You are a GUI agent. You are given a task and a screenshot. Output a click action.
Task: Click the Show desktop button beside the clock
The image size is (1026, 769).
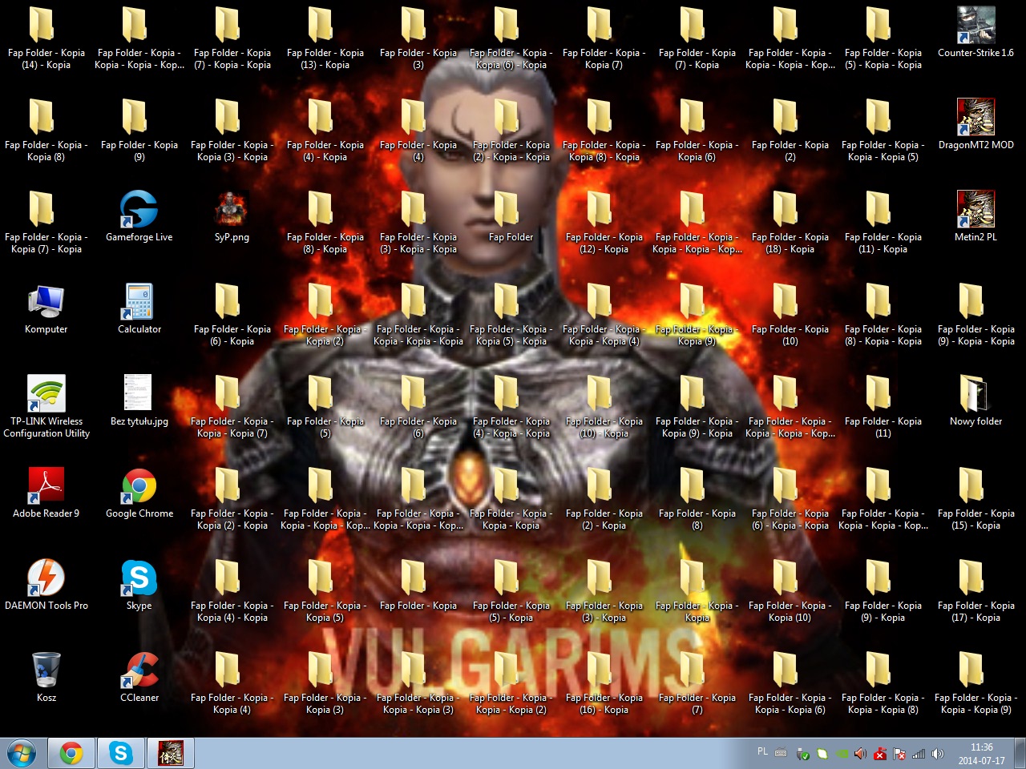tap(1020, 753)
